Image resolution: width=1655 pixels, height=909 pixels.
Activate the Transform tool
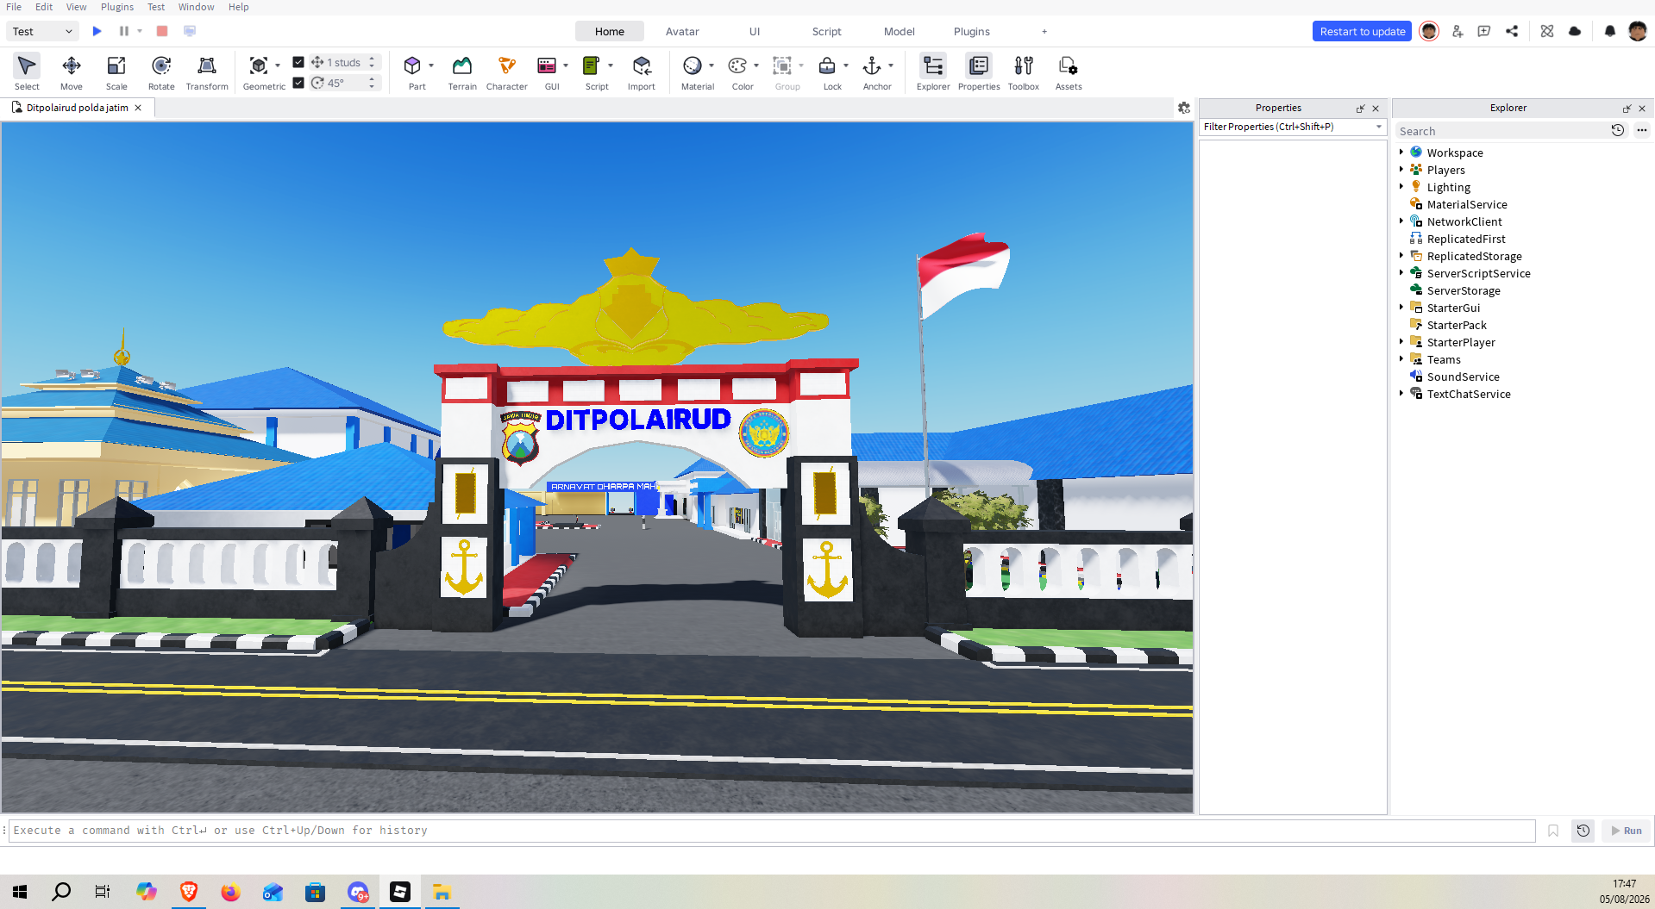point(207,72)
